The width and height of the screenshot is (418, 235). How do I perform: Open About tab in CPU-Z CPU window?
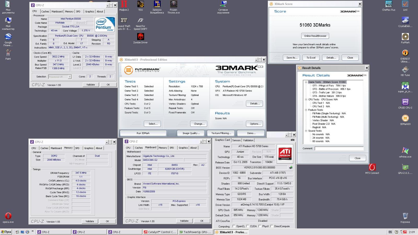click(100, 12)
